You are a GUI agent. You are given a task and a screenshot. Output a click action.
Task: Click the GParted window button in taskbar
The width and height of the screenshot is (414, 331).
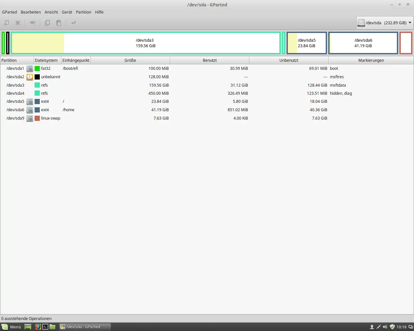[85, 327]
